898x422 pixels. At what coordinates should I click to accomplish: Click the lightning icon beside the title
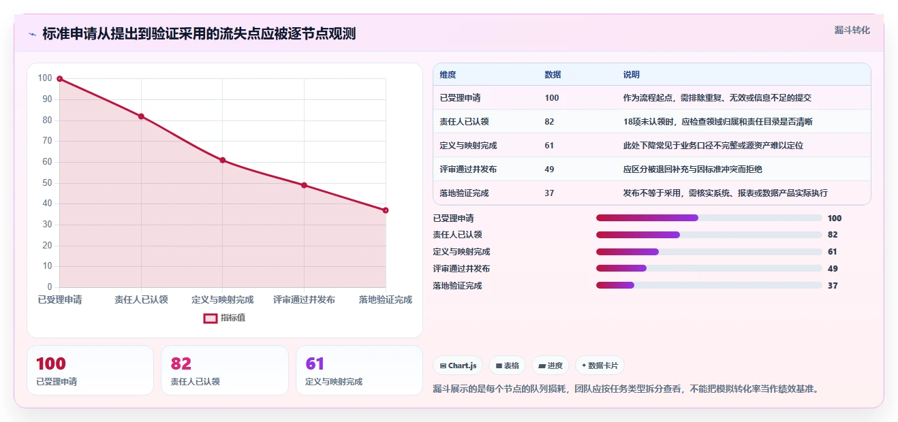click(32, 34)
